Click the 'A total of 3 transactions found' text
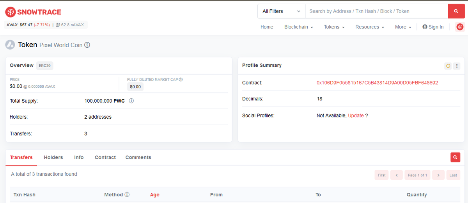The width and height of the screenshot is (468, 203). pyautogui.click(x=44, y=174)
